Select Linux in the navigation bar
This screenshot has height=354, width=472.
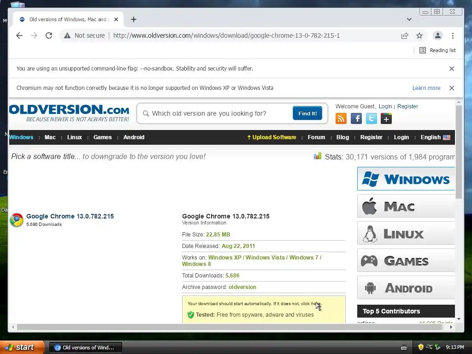click(x=74, y=137)
